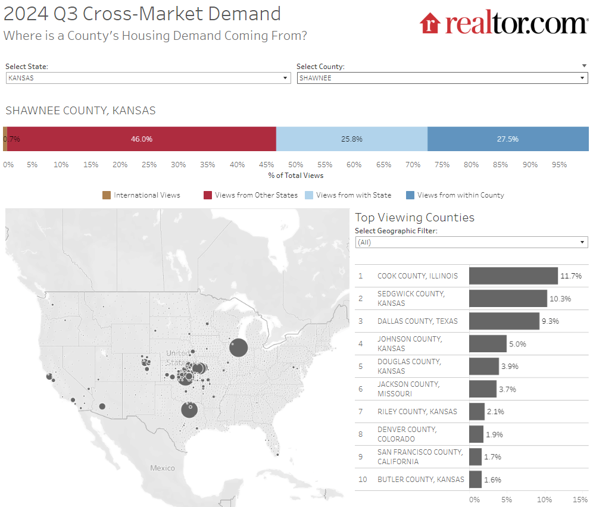Click the large Chicago-area bubble on the map
This screenshot has height=507, width=593.
click(x=238, y=348)
